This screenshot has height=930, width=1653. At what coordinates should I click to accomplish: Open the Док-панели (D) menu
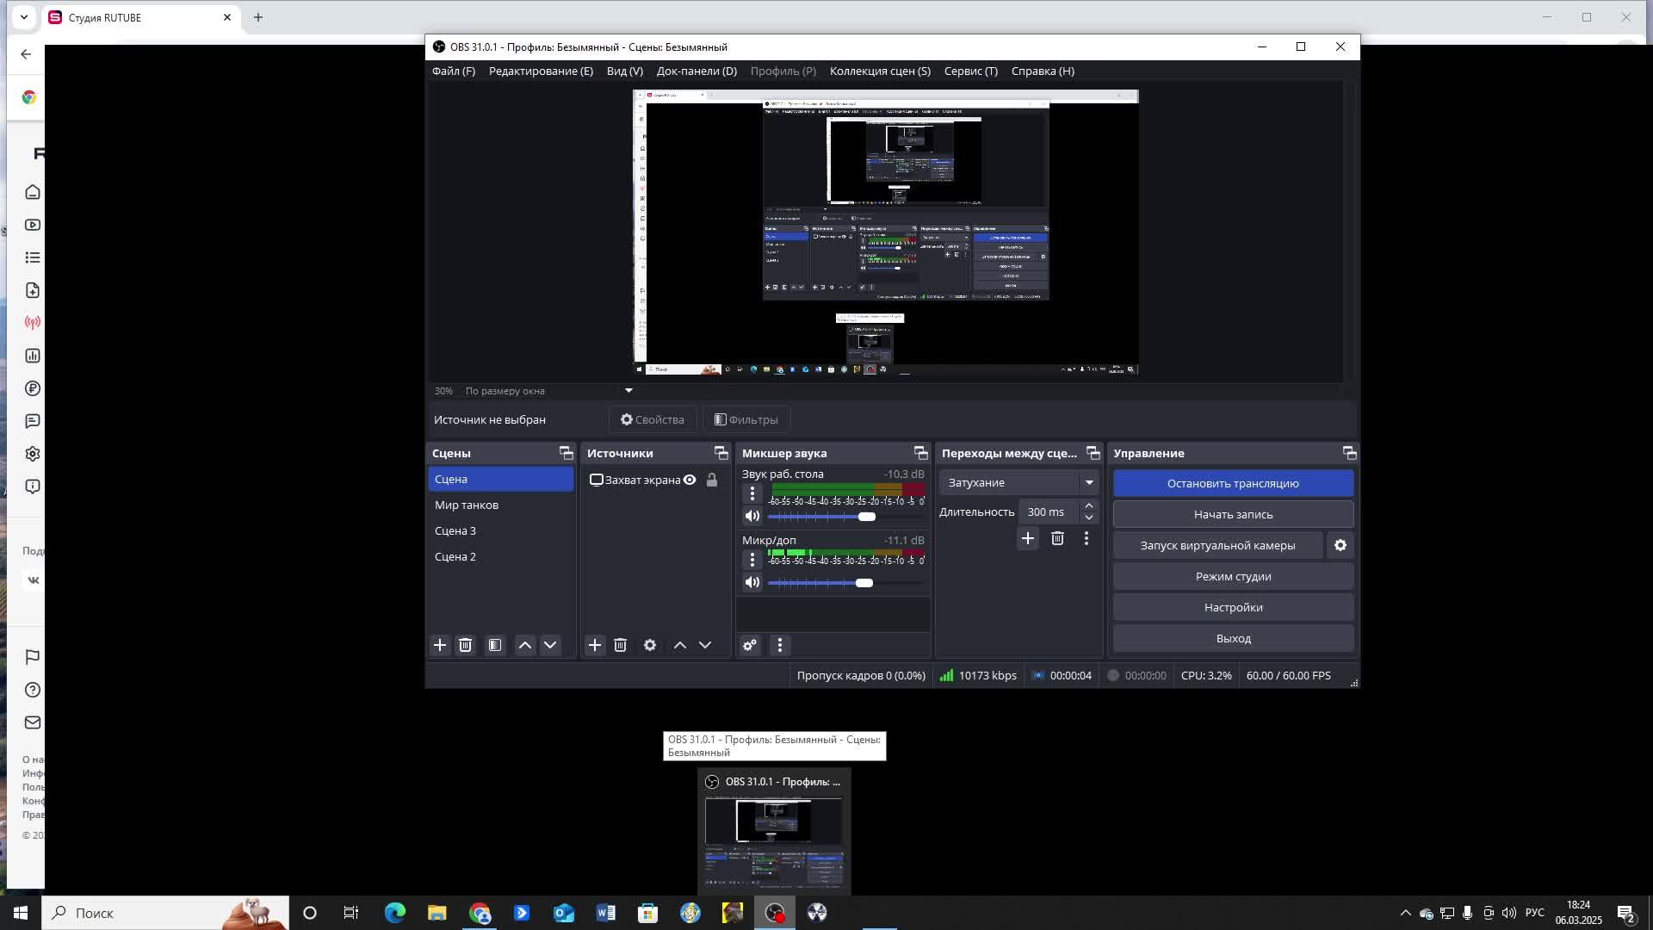696,71
